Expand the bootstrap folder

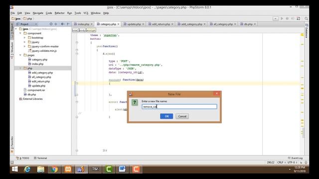[x=25, y=38]
